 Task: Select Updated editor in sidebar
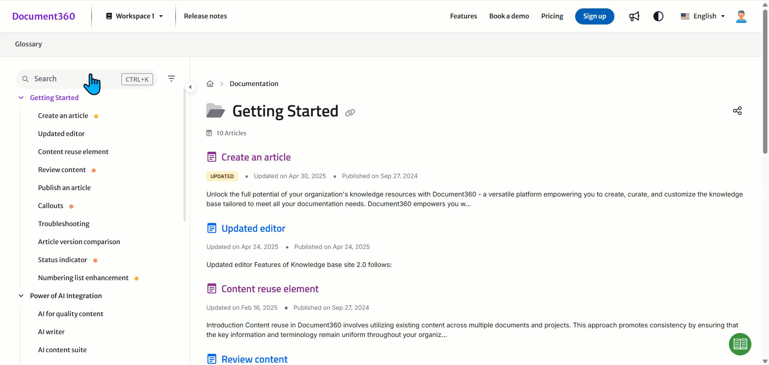pyautogui.click(x=61, y=134)
